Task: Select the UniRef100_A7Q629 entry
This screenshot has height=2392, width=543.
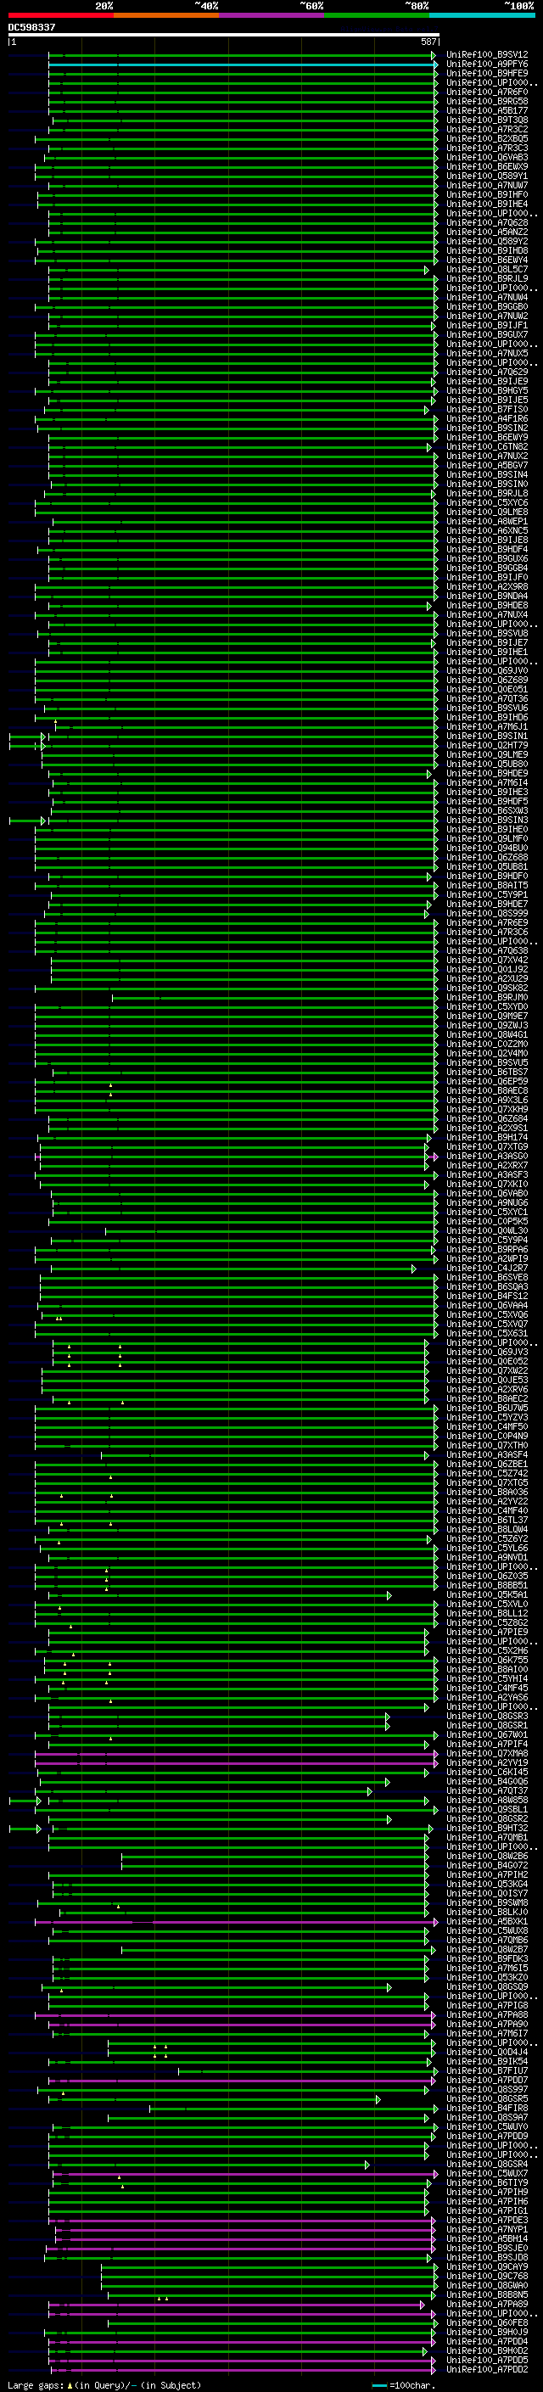Action: (x=487, y=373)
